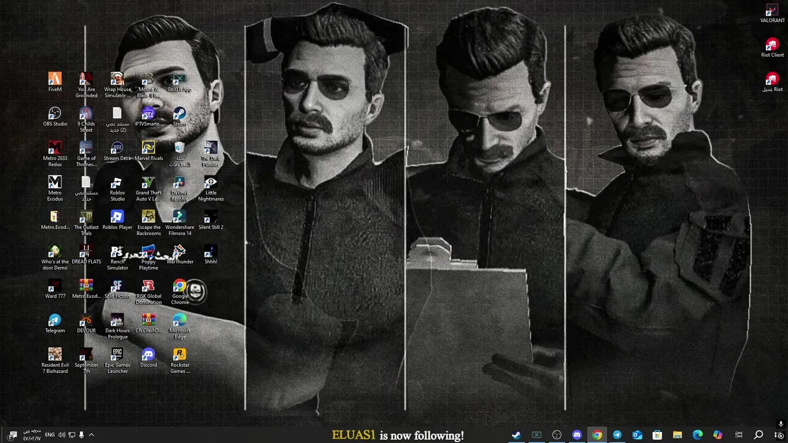Open The Outlast Trials shortcut

coord(86,223)
